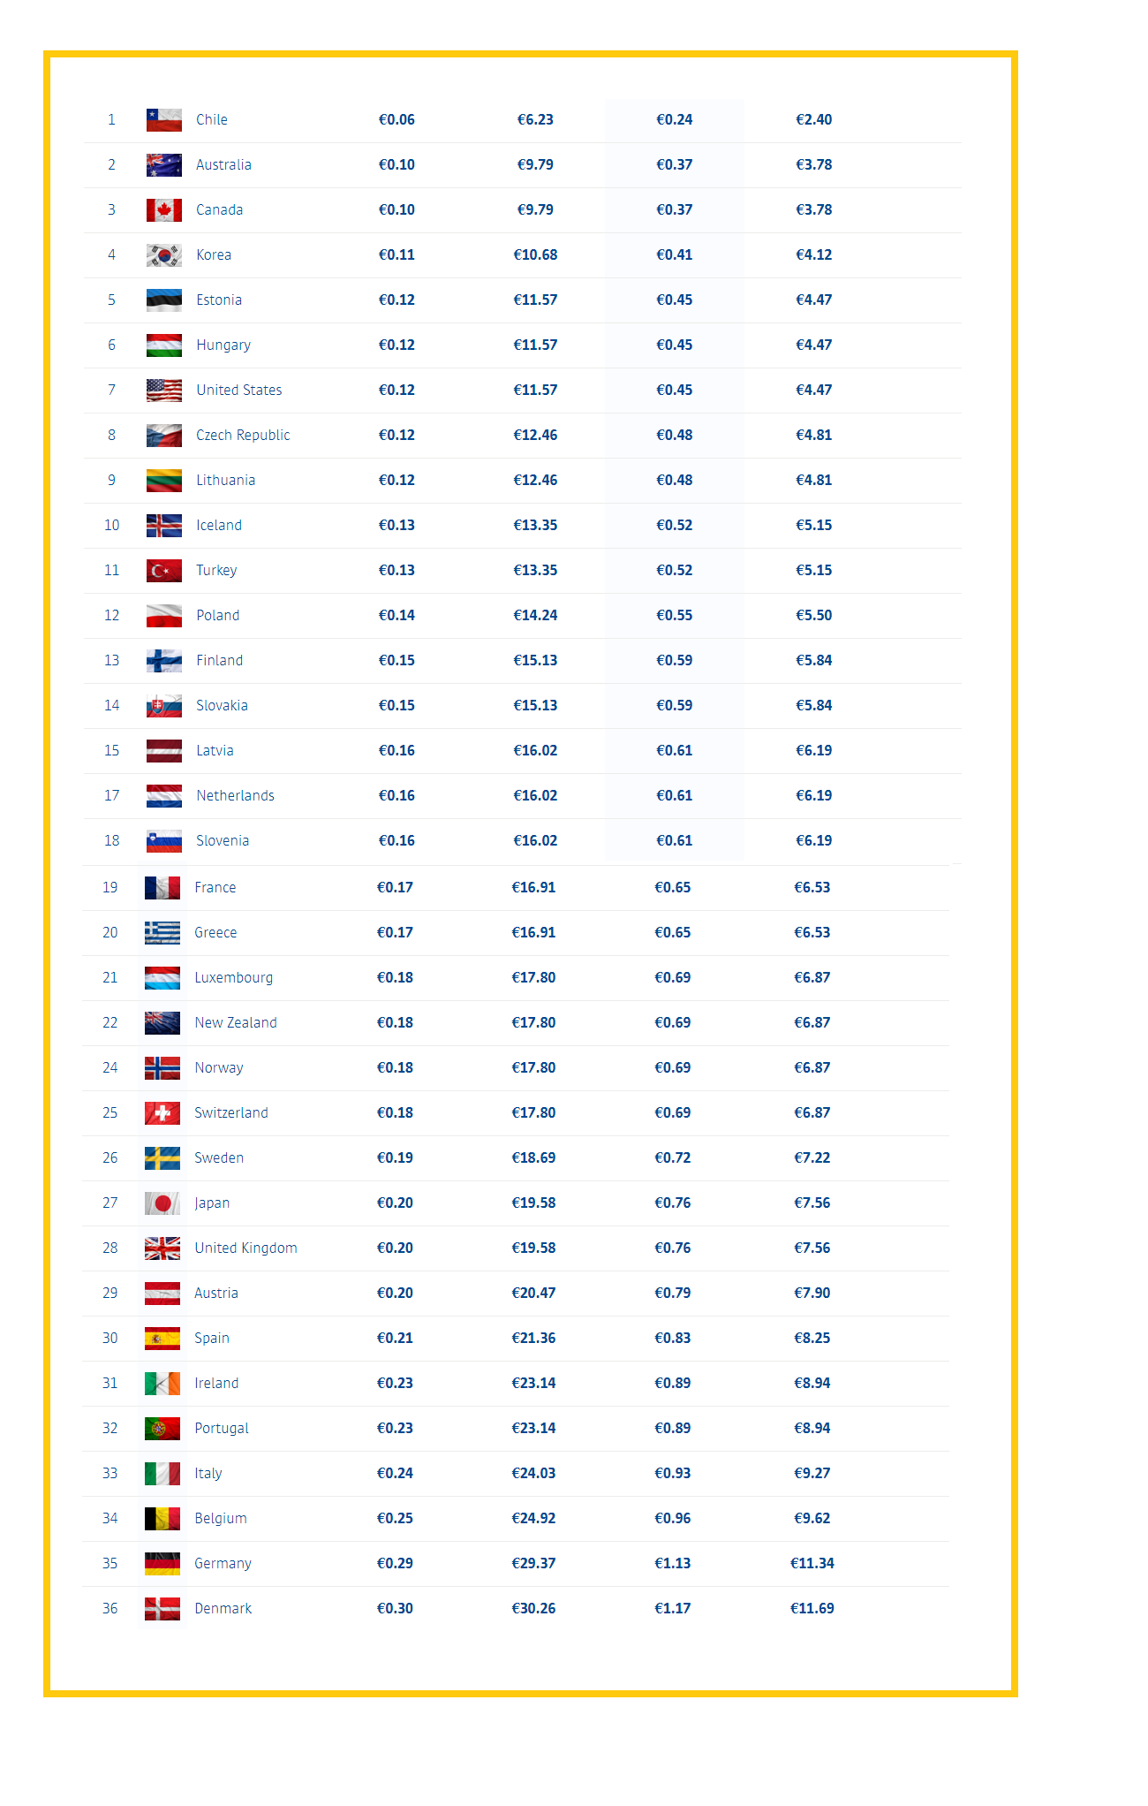Click the Portugal flag icon

pos(162,1429)
